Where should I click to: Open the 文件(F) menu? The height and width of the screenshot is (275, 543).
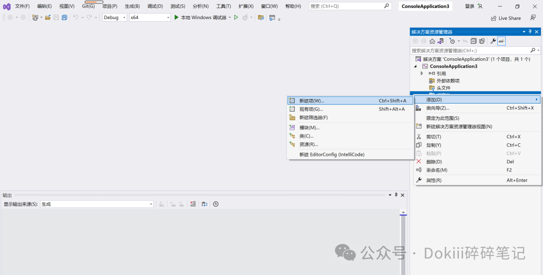[x=22, y=6]
